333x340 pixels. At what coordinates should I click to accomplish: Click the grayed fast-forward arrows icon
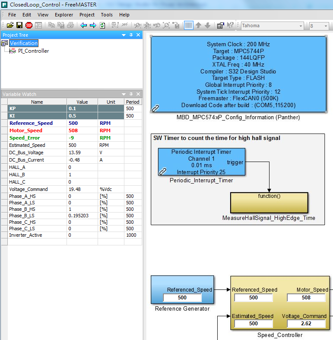click(125, 25)
